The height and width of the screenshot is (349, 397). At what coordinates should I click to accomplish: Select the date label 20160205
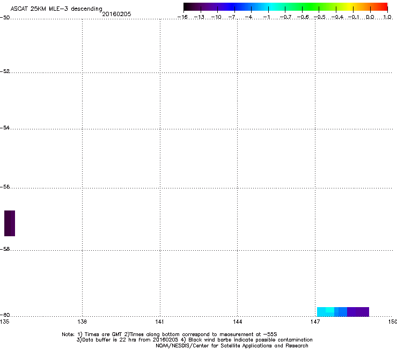[x=116, y=14]
